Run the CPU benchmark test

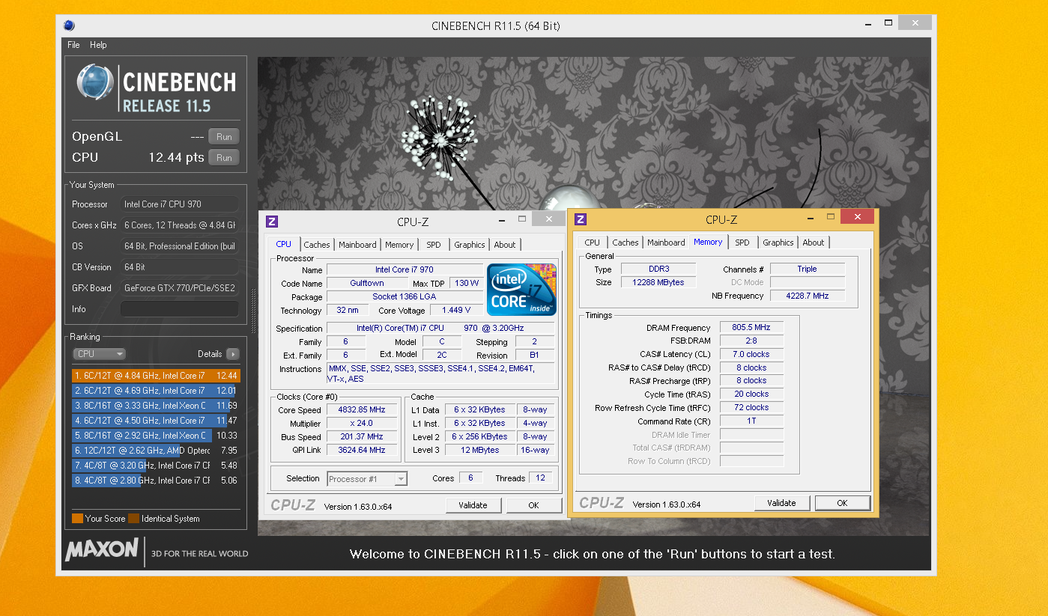coord(224,158)
